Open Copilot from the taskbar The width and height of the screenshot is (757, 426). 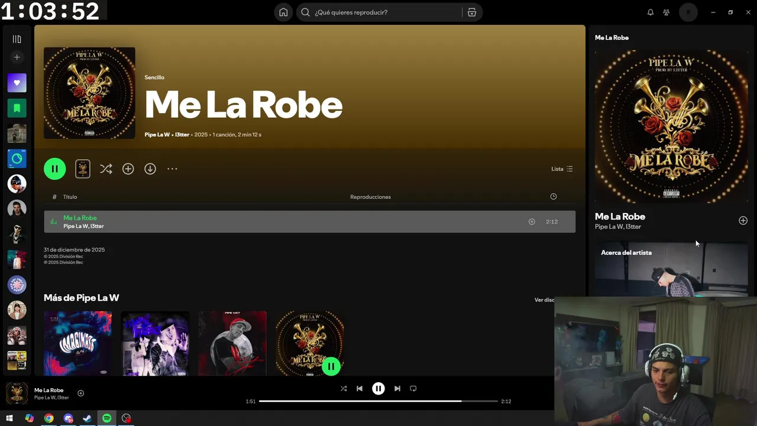pos(30,418)
